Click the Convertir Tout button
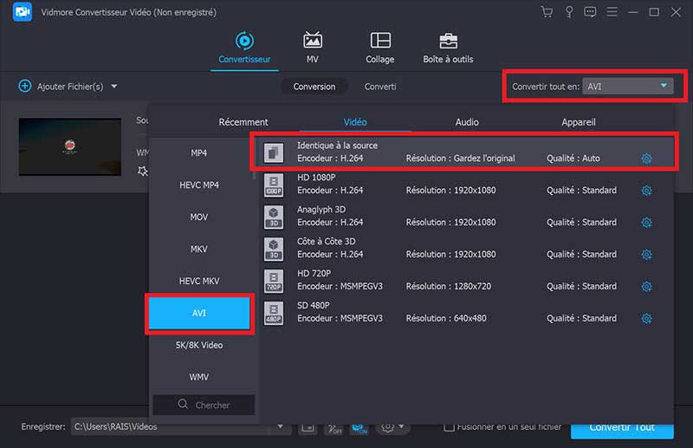This screenshot has height=448, width=693. (621, 428)
